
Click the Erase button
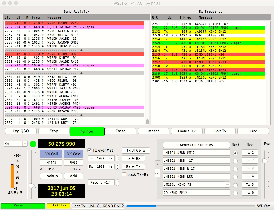[x=120, y=131]
